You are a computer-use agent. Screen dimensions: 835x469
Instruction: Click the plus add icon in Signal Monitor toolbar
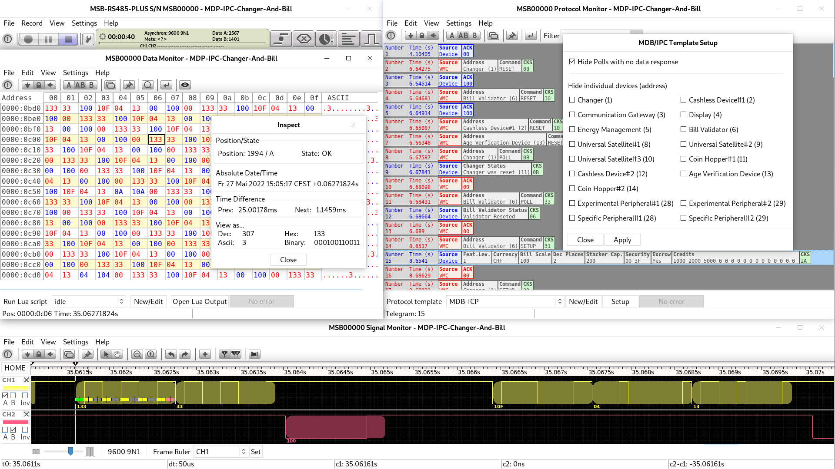[205, 354]
